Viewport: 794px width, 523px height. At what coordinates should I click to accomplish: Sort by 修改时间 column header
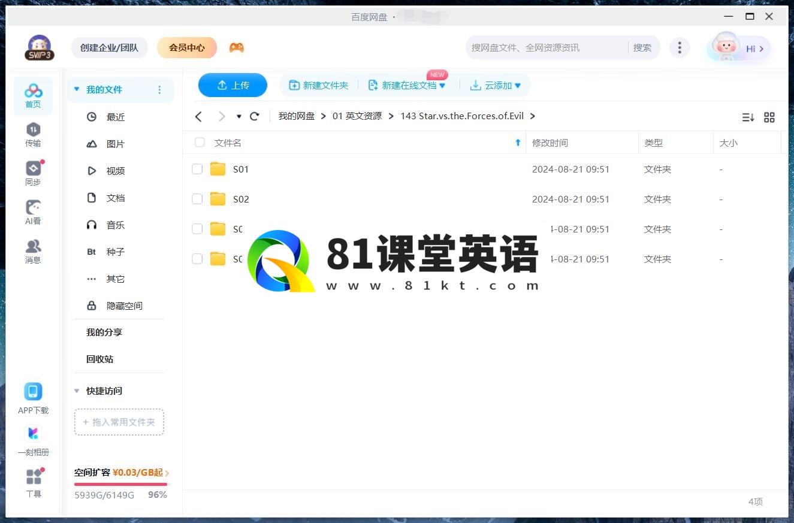point(550,143)
